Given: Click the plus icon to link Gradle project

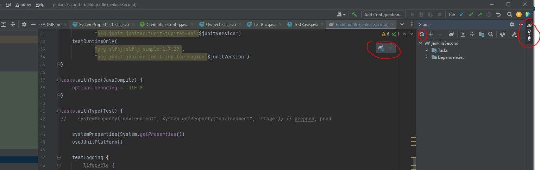Looking at the screenshot, I should (x=431, y=34).
